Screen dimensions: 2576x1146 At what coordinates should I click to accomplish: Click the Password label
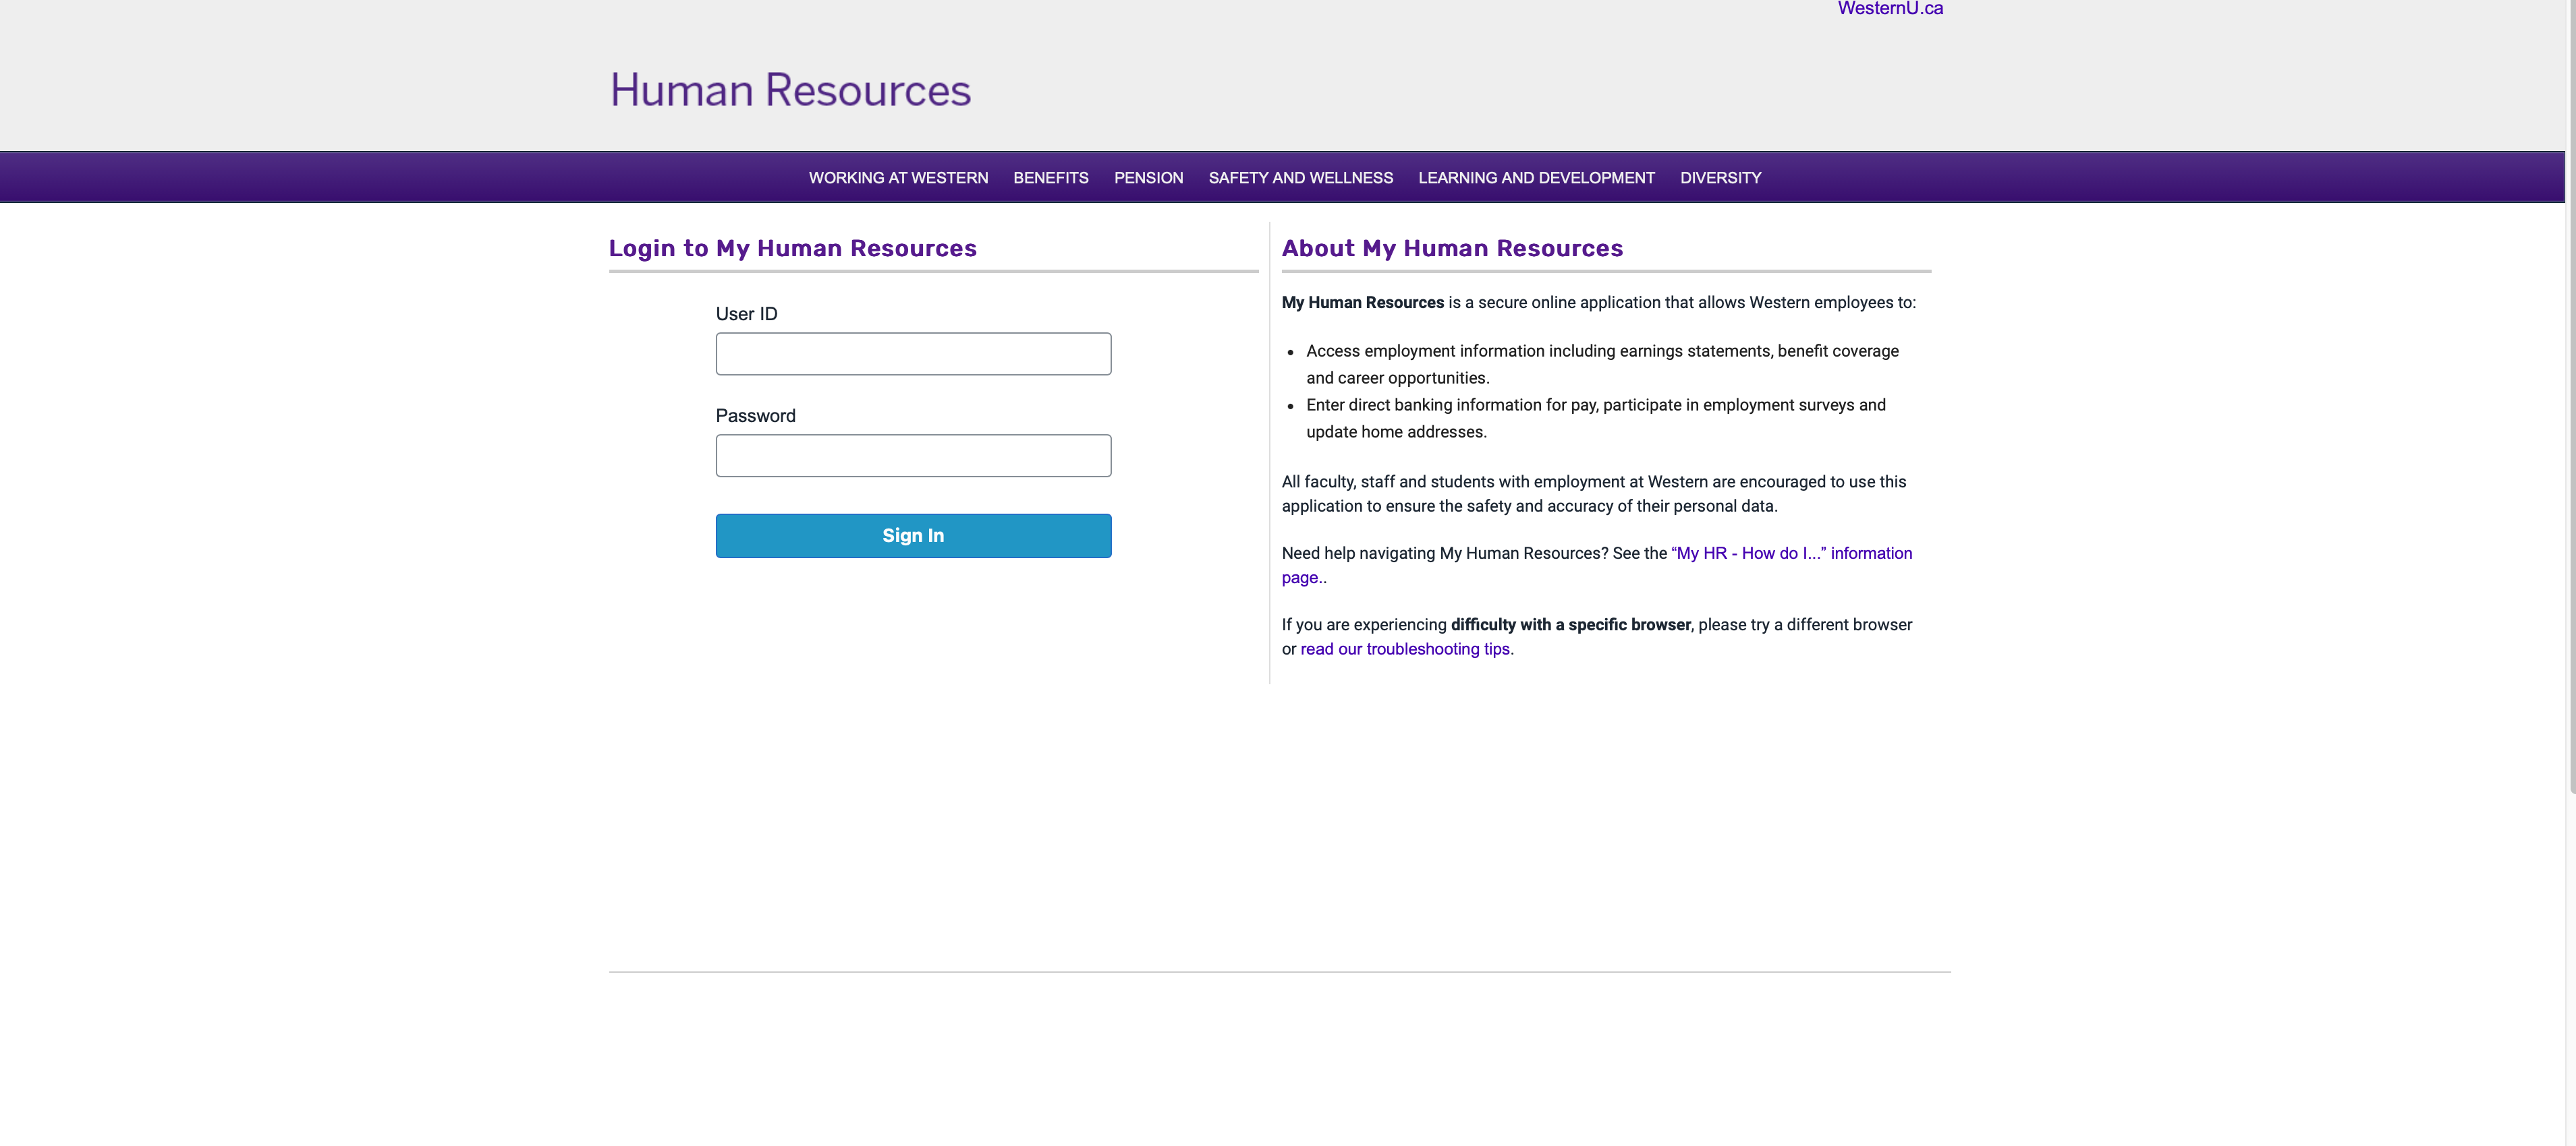(x=755, y=416)
